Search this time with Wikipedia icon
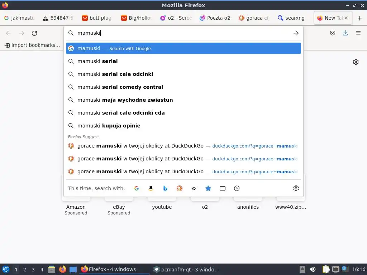Image resolution: width=367 pixels, height=275 pixels. (x=194, y=188)
